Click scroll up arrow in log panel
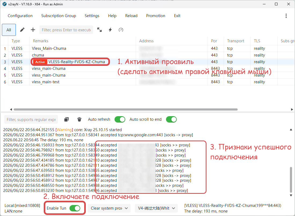295x216 pixels. pos(291,130)
